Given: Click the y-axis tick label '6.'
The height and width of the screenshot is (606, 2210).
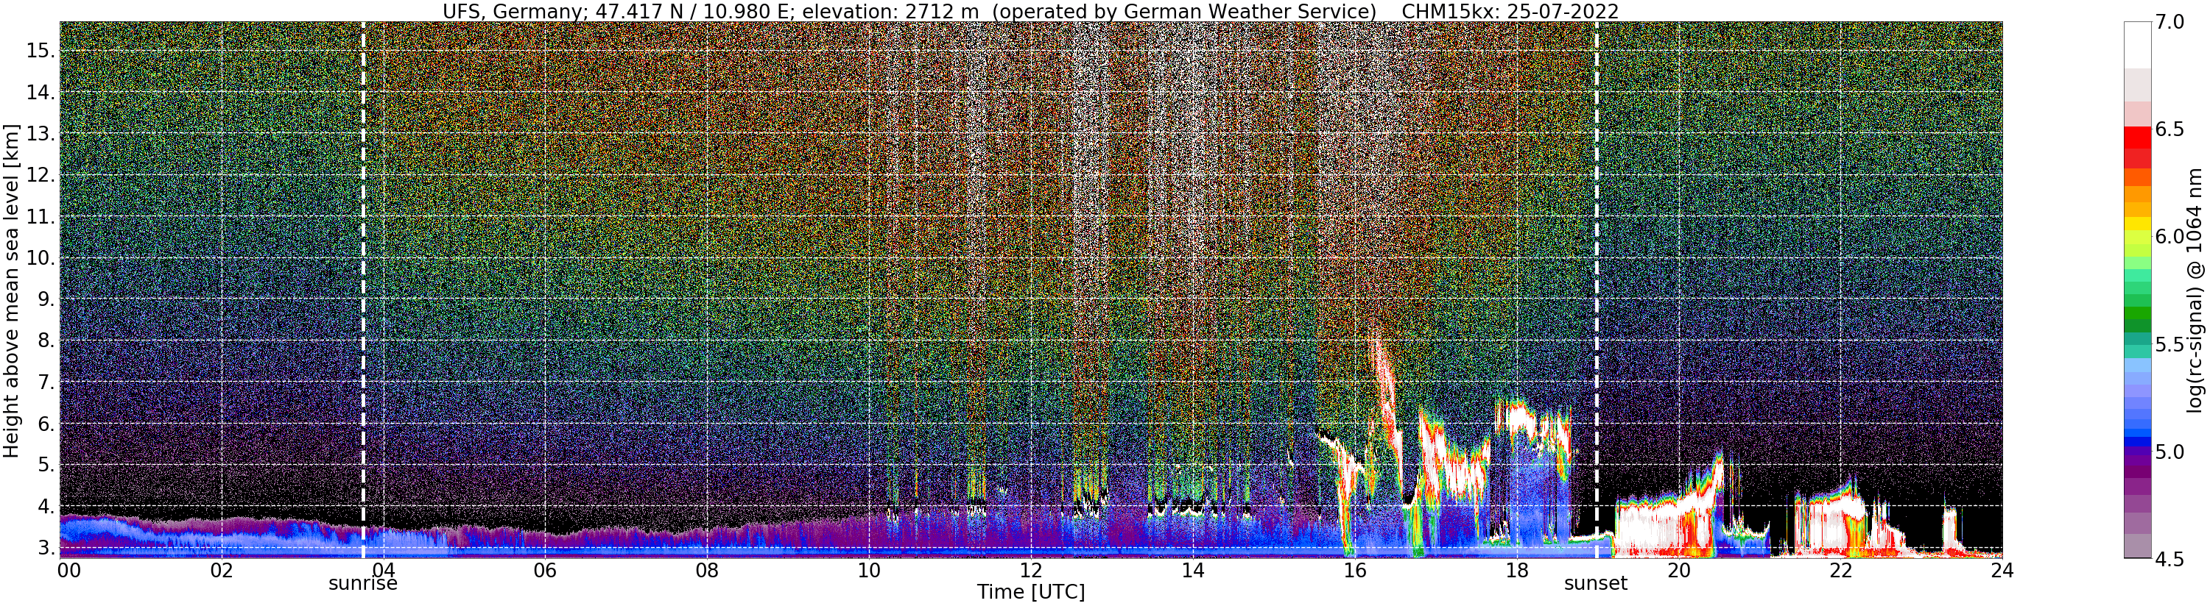Looking at the screenshot, I should click(46, 424).
